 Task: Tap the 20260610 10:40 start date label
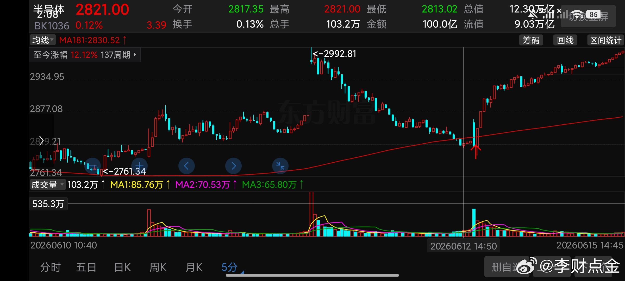click(x=64, y=245)
